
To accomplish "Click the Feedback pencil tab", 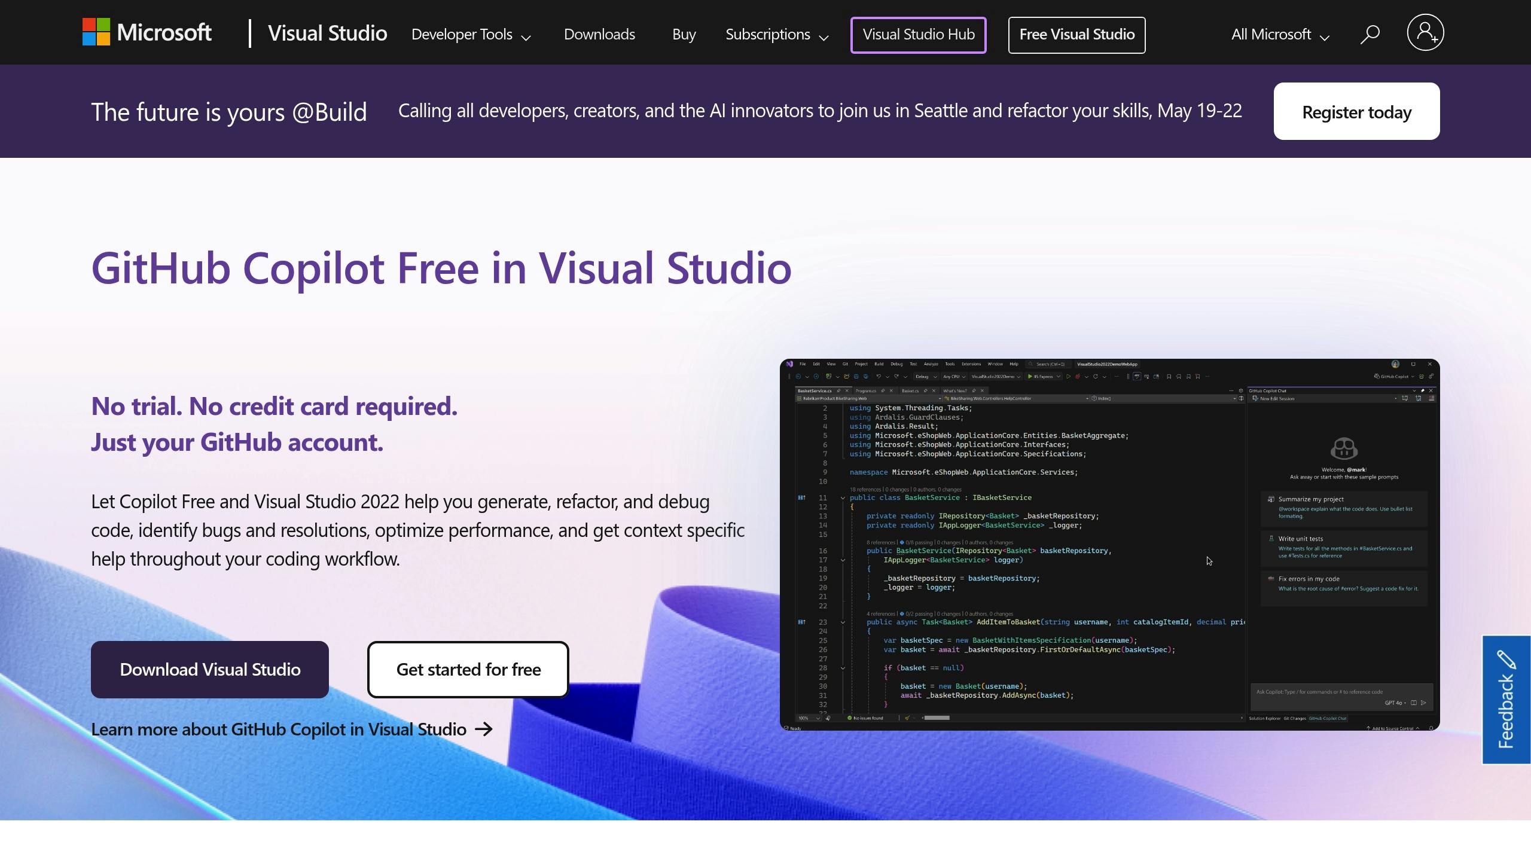I will [x=1506, y=700].
